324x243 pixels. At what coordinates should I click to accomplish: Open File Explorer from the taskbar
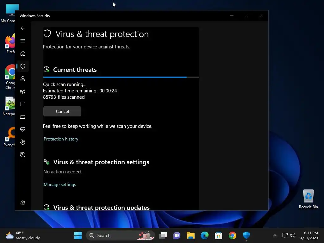pyautogui.click(x=191, y=235)
